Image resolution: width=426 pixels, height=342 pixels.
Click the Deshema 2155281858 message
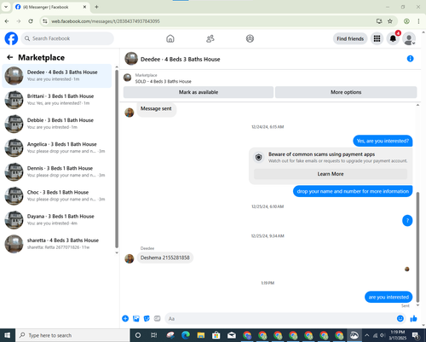click(x=165, y=258)
